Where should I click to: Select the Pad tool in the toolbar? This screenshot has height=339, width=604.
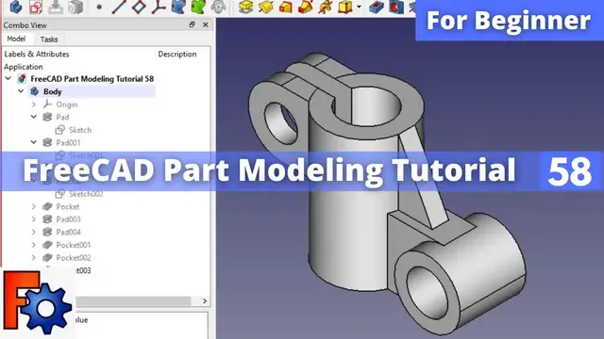[x=245, y=7]
